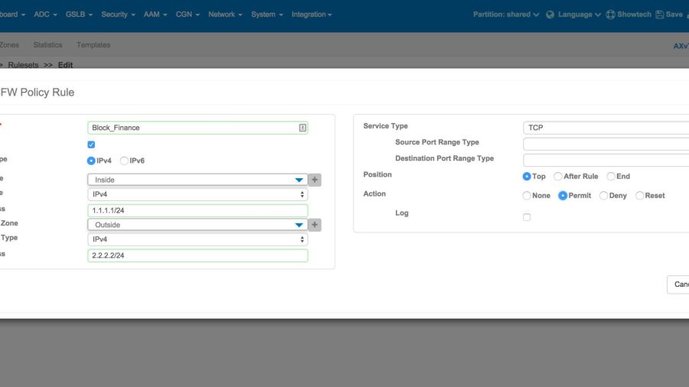The height and width of the screenshot is (387, 689).
Task: Choose Top position radio button
Action: 527,177
